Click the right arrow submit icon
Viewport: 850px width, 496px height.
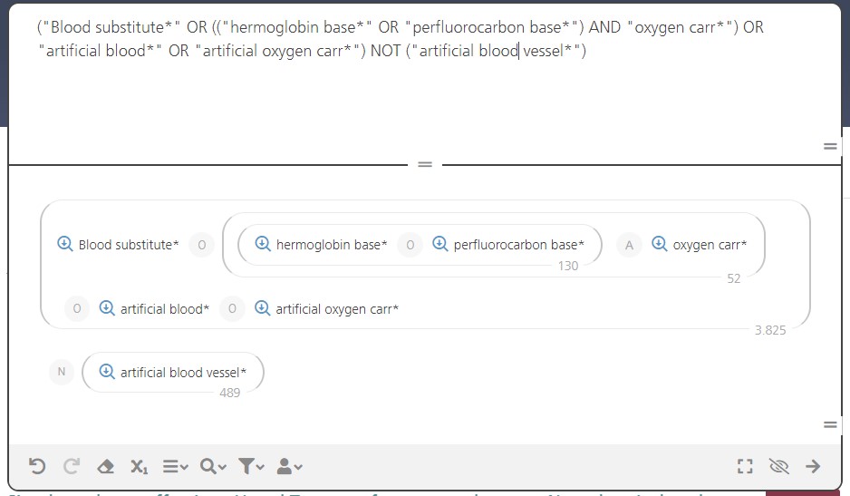point(813,466)
